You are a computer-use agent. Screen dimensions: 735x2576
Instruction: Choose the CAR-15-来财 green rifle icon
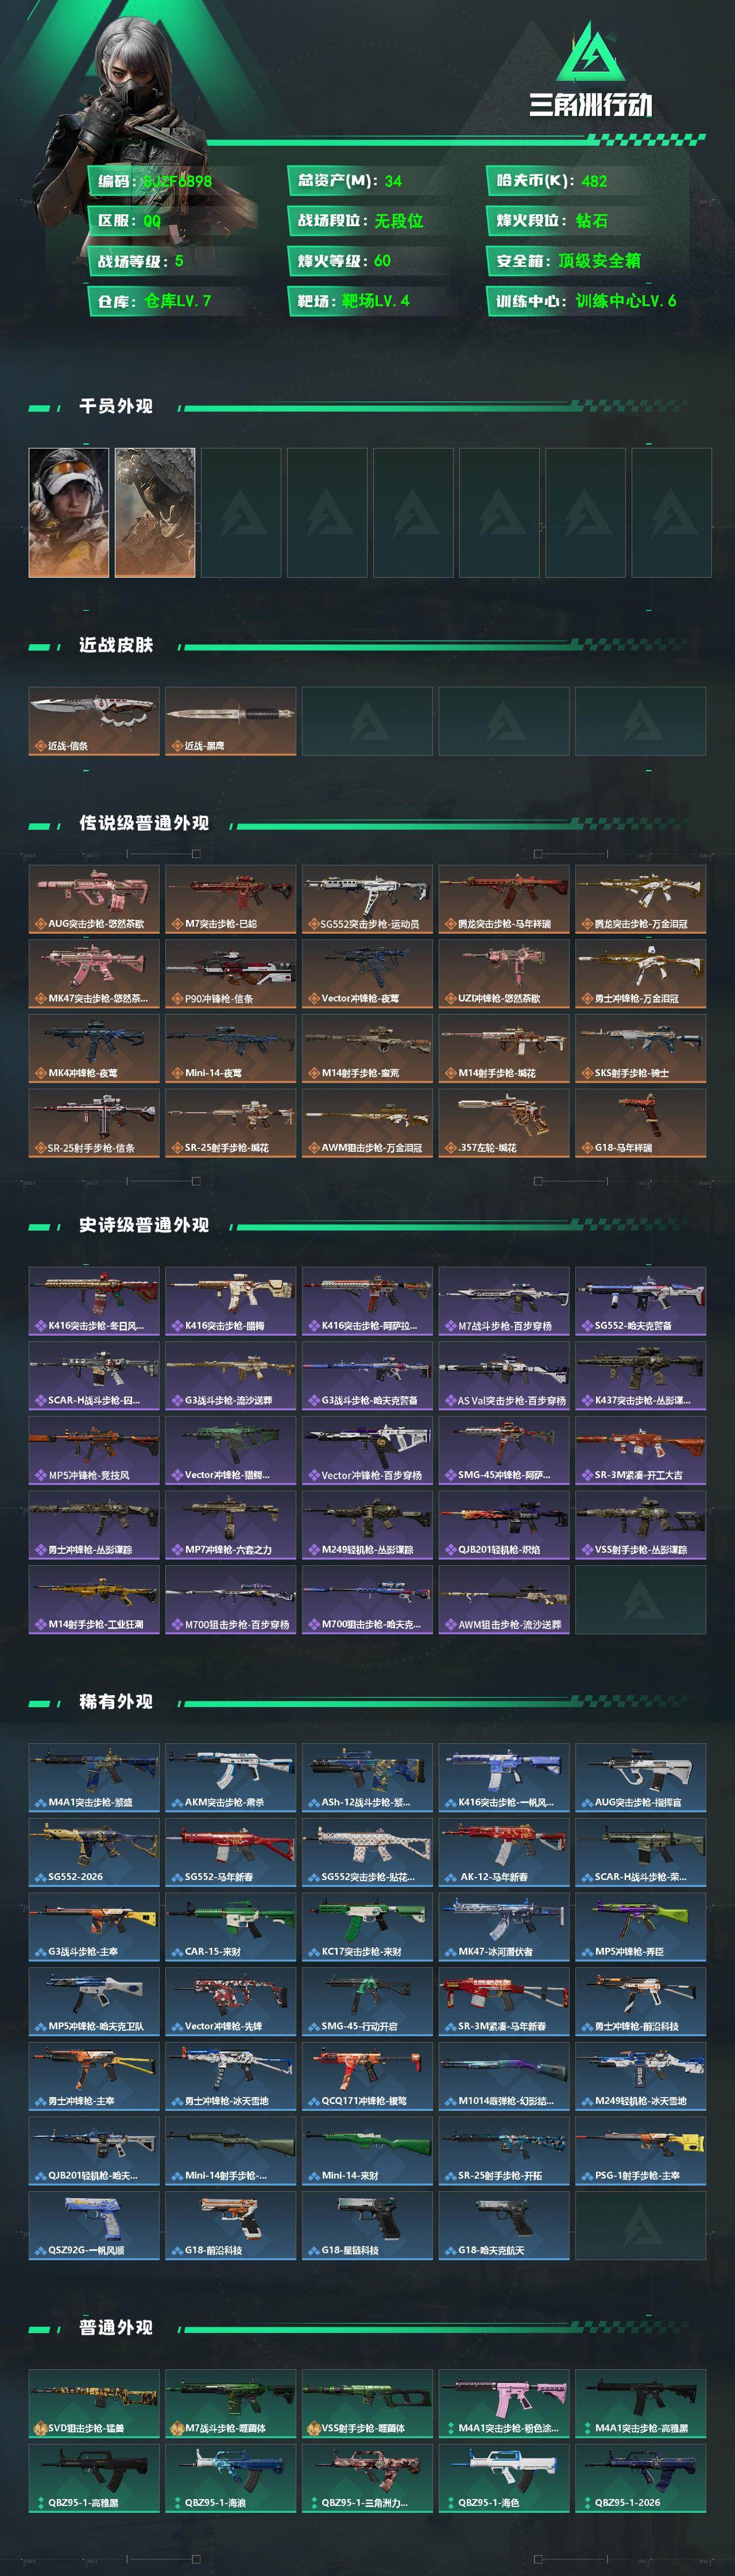click(231, 1927)
